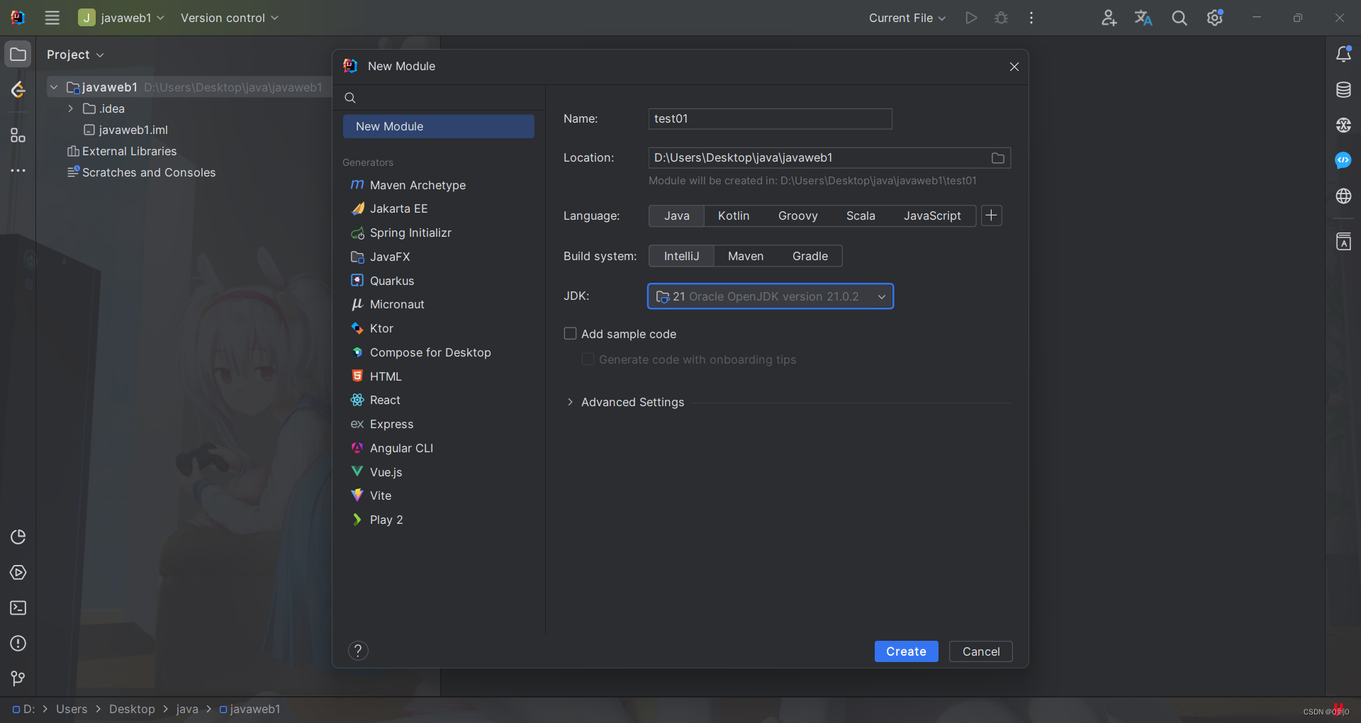
Task: Open the Code With Me user icon
Action: point(1109,18)
